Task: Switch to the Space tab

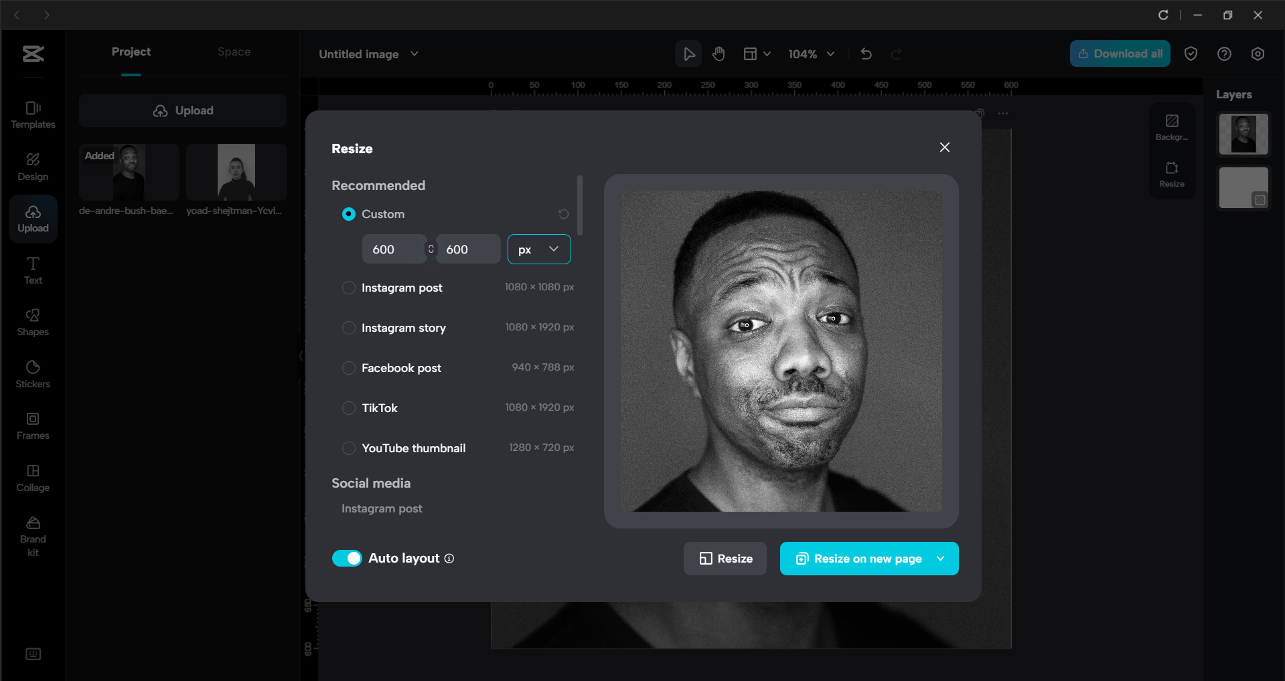Action: click(x=233, y=52)
